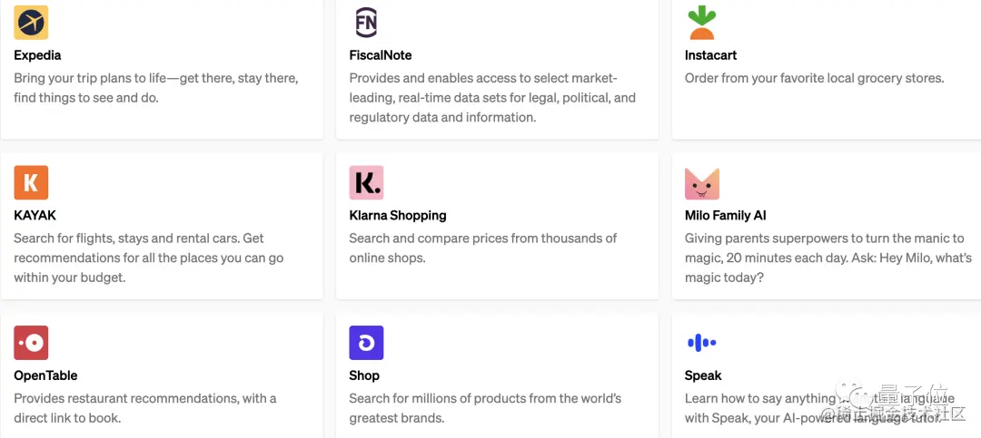Open the FiscalNote plugin title
Image resolution: width=981 pixels, height=438 pixels.
pos(381,55)
